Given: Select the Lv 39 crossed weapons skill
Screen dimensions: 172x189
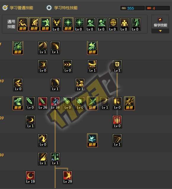Looking at the screenshot, I should (x=55, y=103).
